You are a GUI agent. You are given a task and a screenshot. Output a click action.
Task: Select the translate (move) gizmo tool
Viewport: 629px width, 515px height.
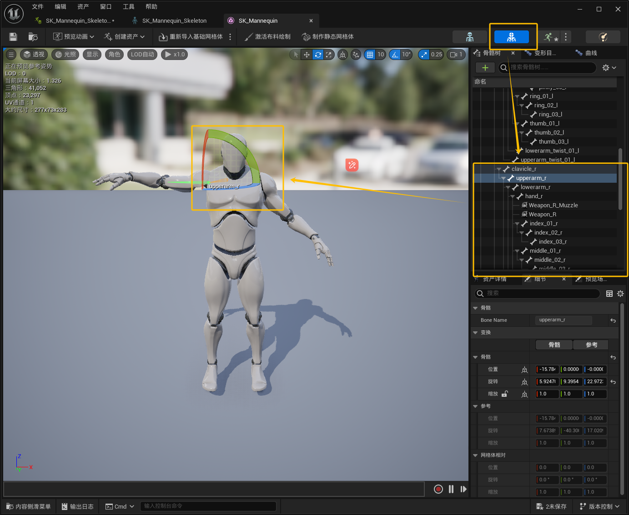coord(307,55)
